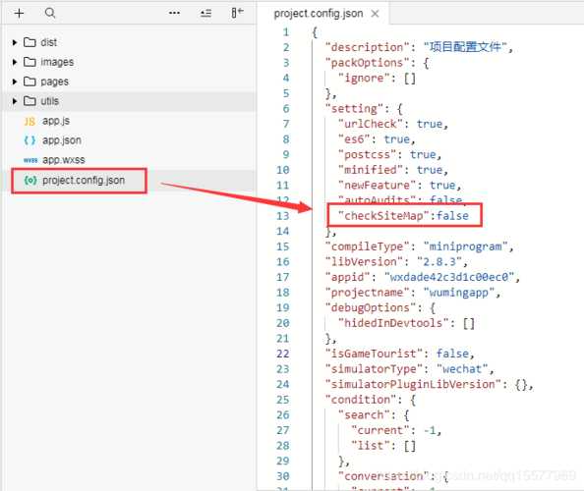Click line number 13 in the gutter
This screenshot has width=584, height=491.
coord(283,216)
